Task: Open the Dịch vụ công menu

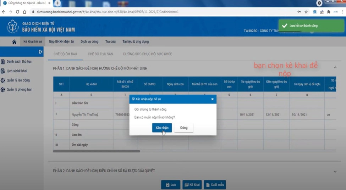Action: click(x=89, y=42)
